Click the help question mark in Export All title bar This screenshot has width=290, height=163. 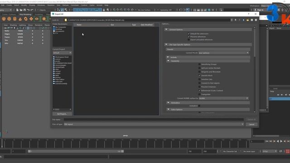pyautogui.click(x=249, y=14)
